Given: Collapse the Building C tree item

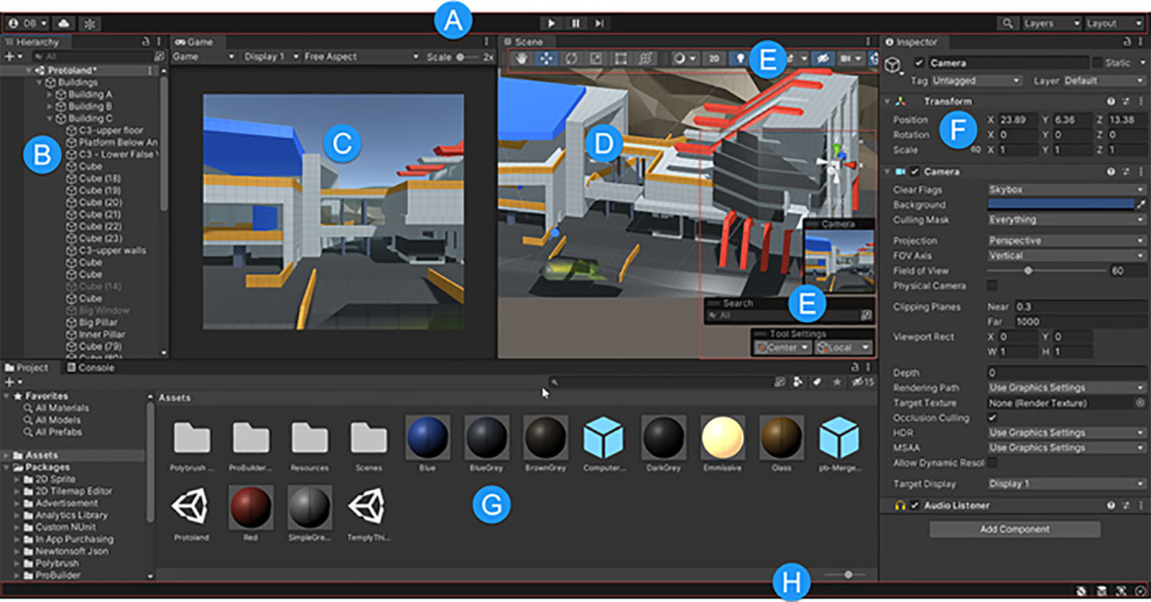Looking at the screenshot, I should [50, 118].
